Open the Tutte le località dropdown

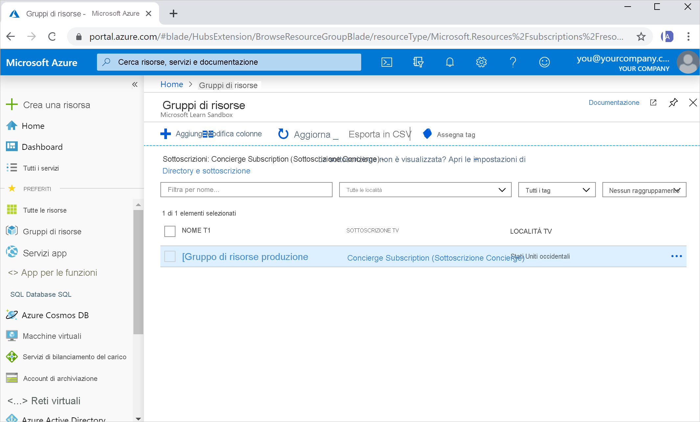click(x=425, y=190)
